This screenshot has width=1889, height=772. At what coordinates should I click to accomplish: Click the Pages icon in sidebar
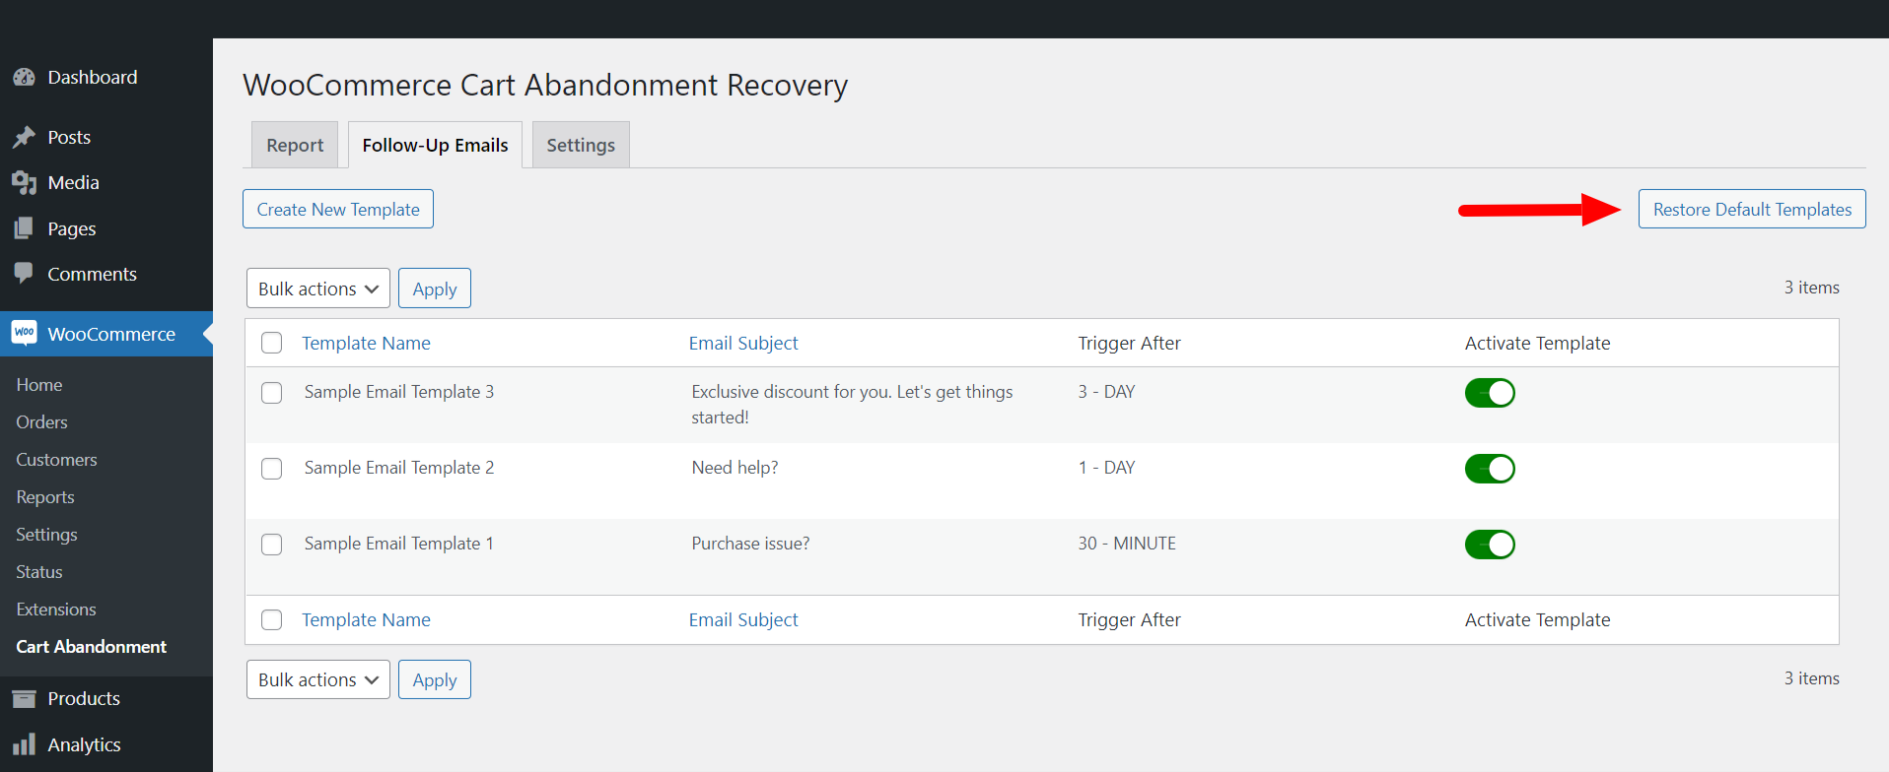(x=25, y=228)
